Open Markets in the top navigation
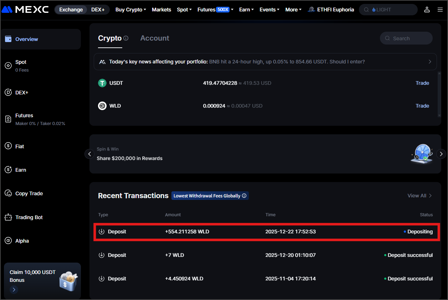This screenshot has width=448, height=300. (161, 10)
